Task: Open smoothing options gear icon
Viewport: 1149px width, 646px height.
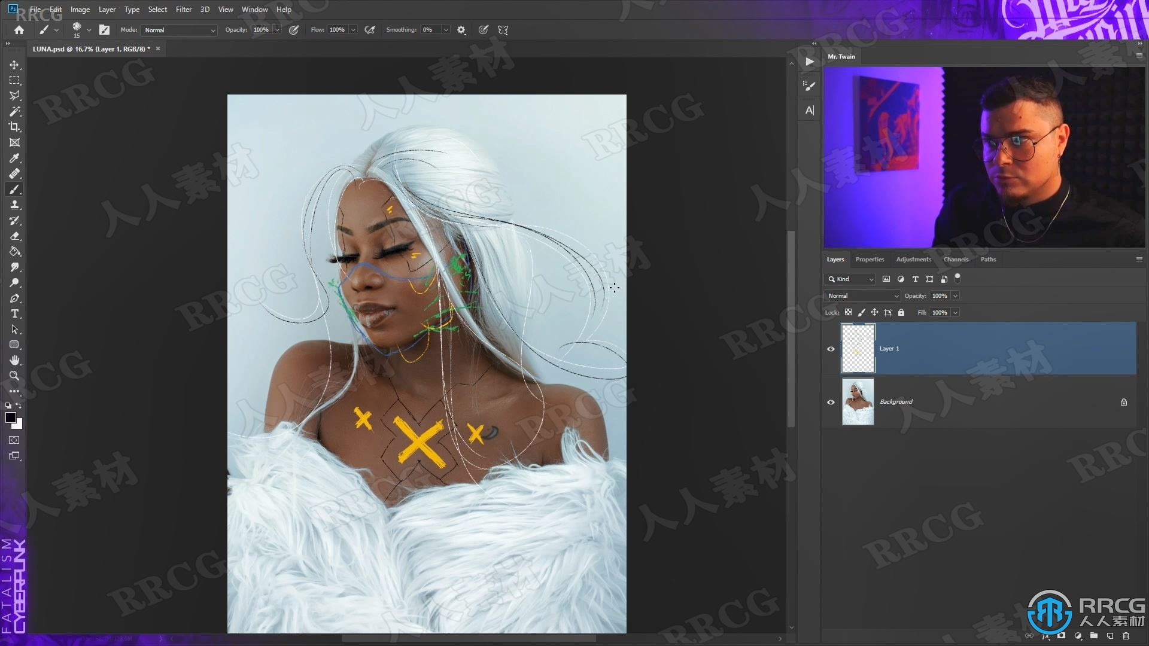Action: 461,30
